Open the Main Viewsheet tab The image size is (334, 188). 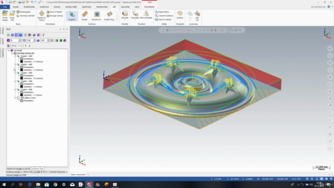(78, 174)
